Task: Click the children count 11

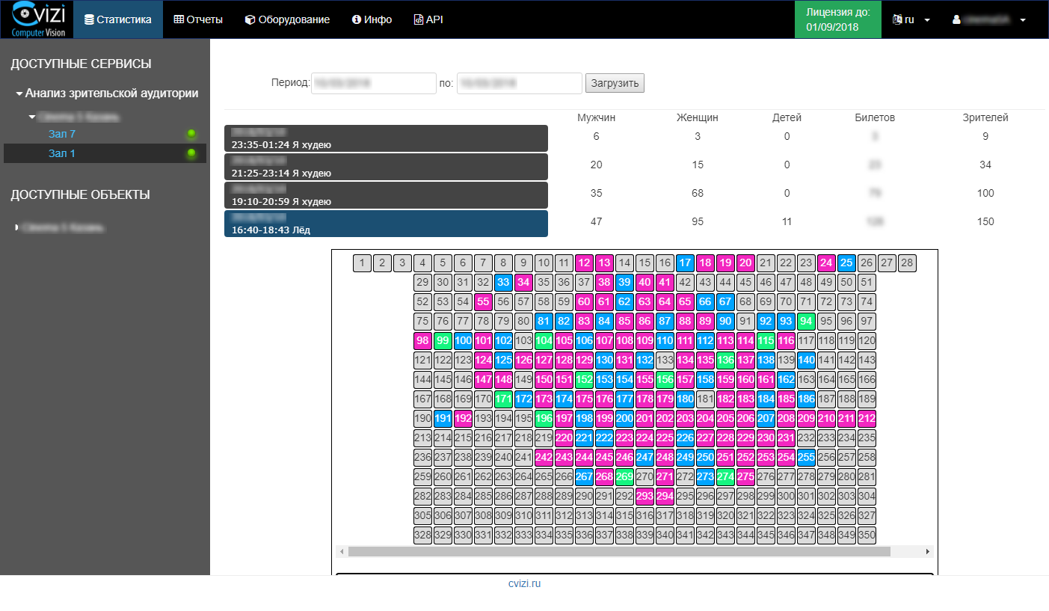Action: pyautogui.click(x=787, y=221)
